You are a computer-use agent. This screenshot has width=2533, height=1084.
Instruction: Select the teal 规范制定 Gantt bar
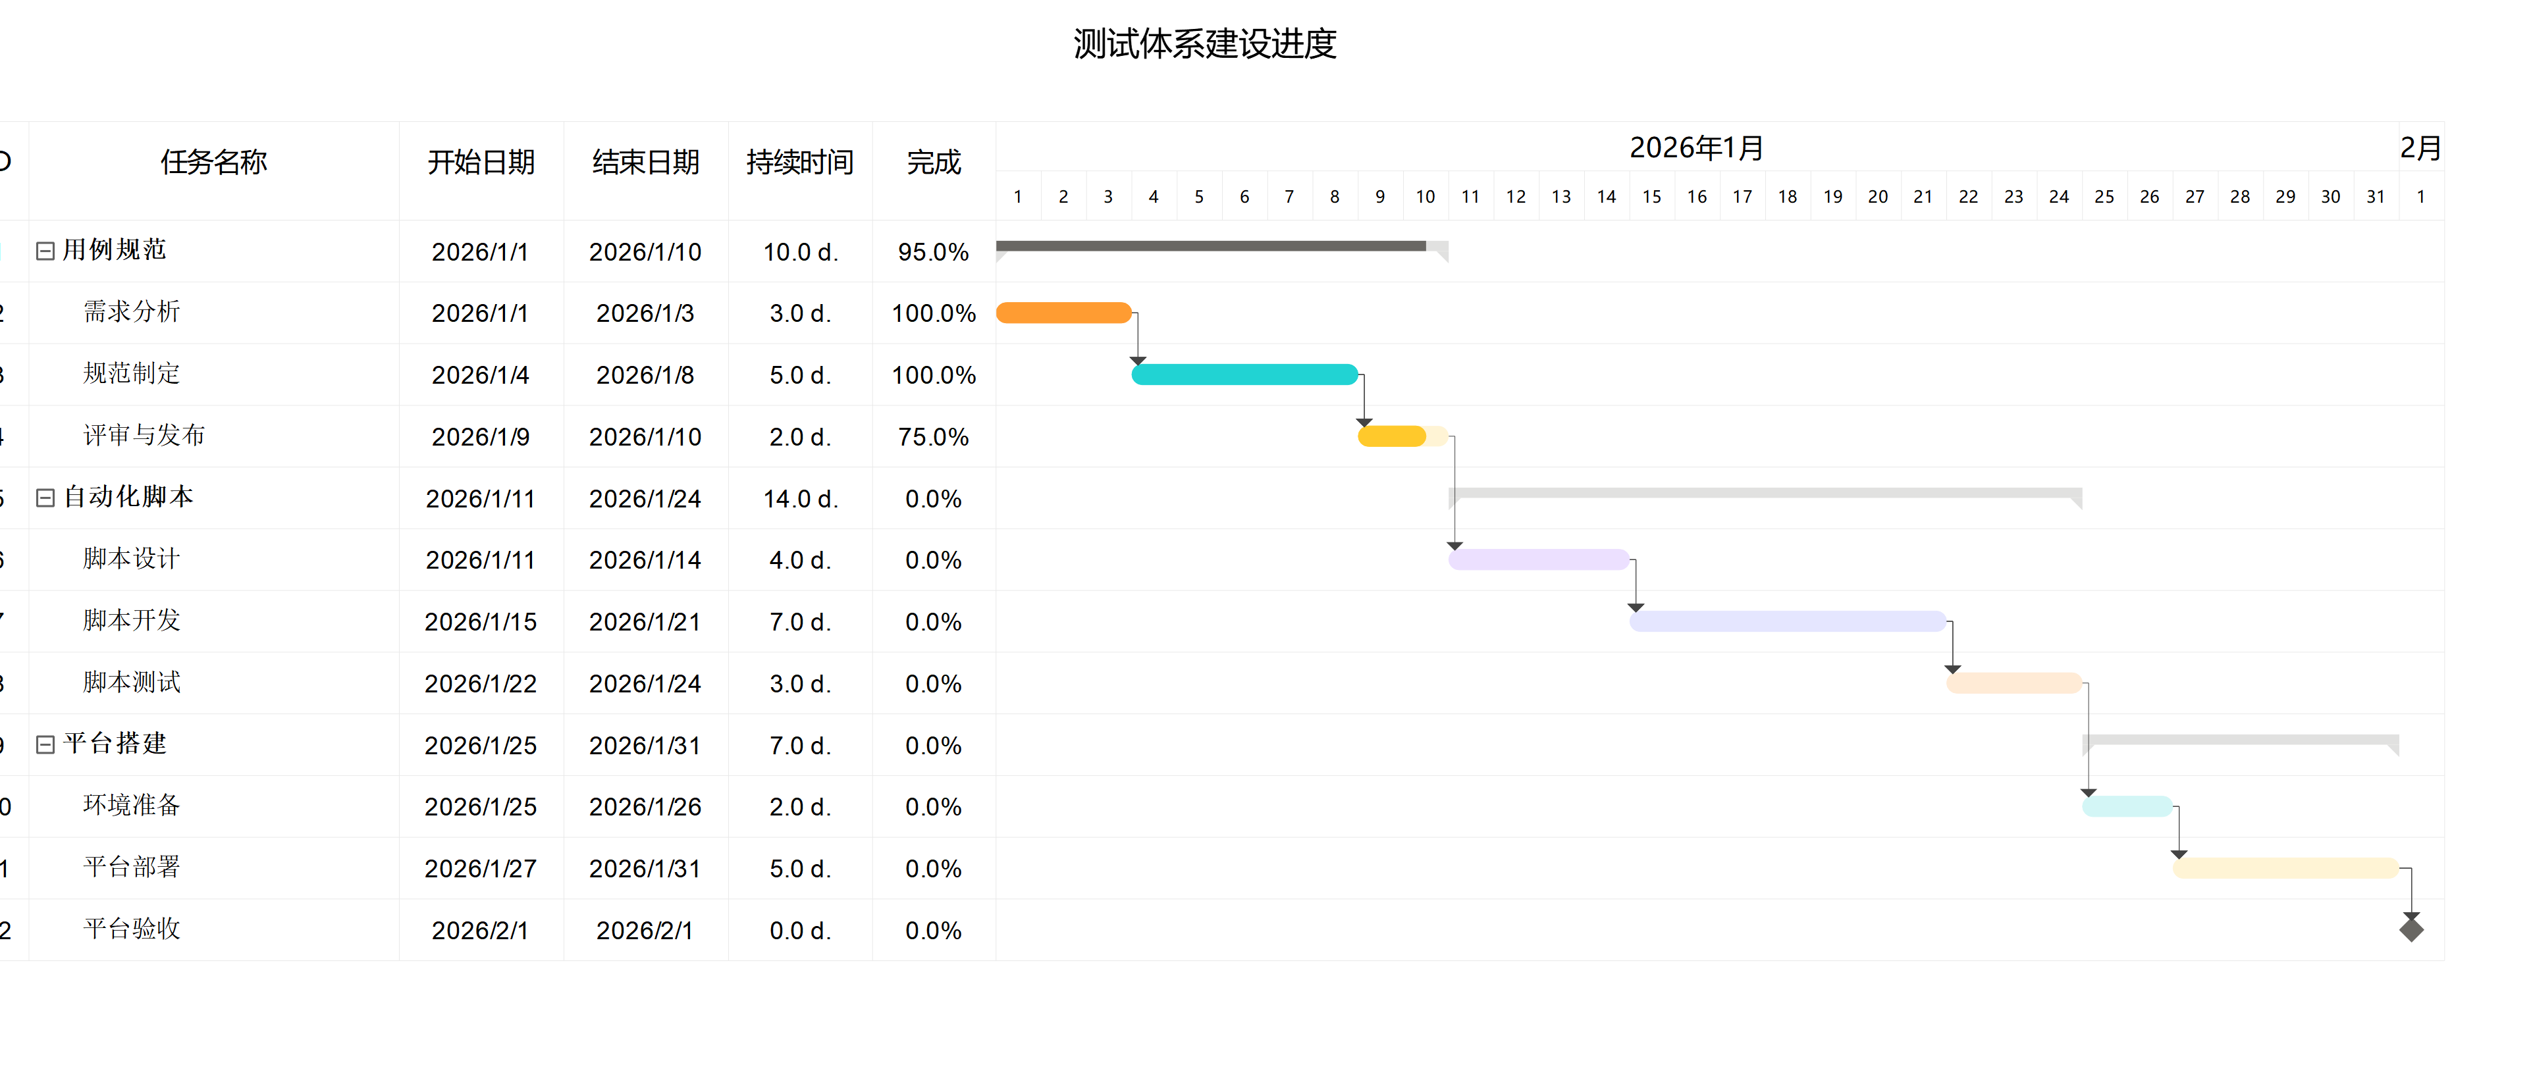click(1244, 374)
